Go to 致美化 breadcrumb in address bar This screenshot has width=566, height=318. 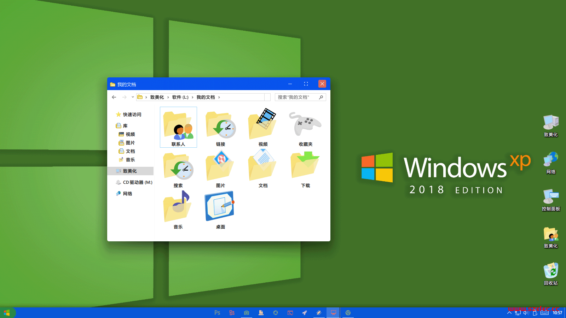tap(157, 97)
